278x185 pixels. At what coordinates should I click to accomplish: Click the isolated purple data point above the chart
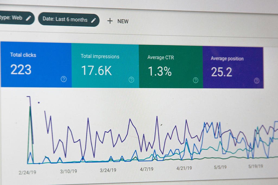click(39, 103)
